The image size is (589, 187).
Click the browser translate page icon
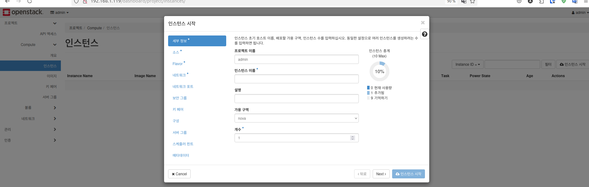(x=464, y=2)
